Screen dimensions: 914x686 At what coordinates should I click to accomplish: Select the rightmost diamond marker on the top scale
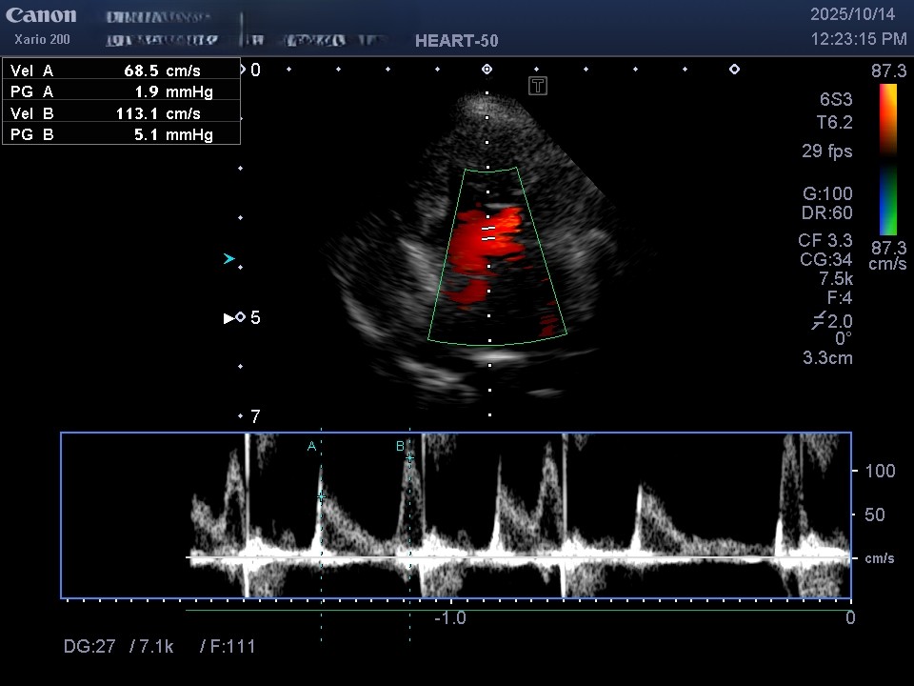coord(734,70)
